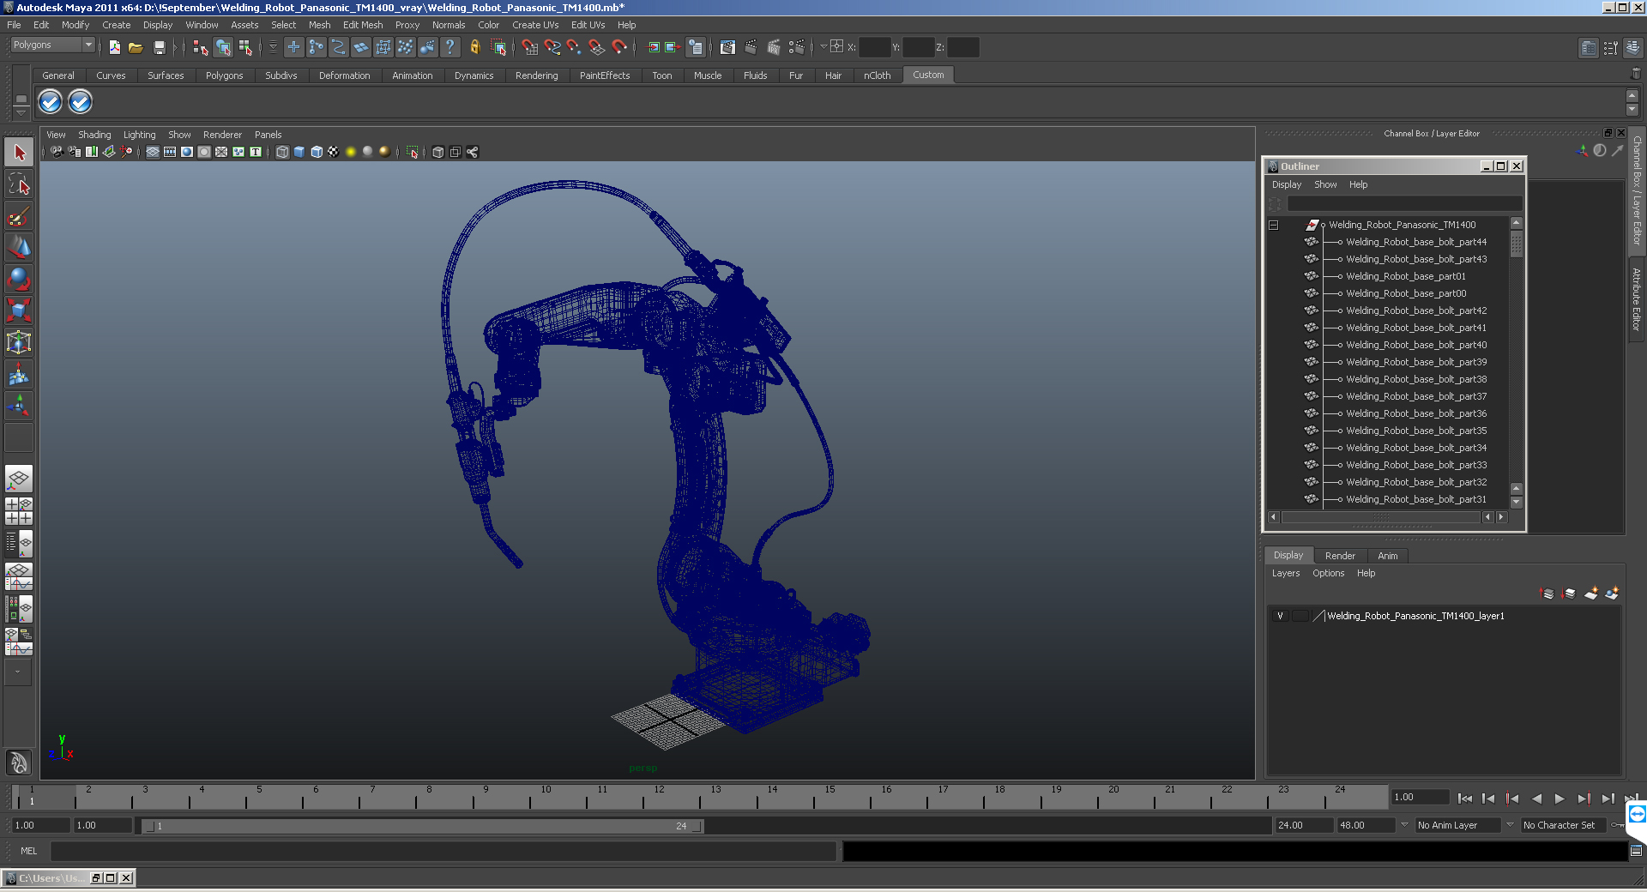Image resolution: width=1647 pixels, height=892 pixels.
Task: Choose the Scale tool cube icon
Action: pyautogui.click(x=19, y=310)
